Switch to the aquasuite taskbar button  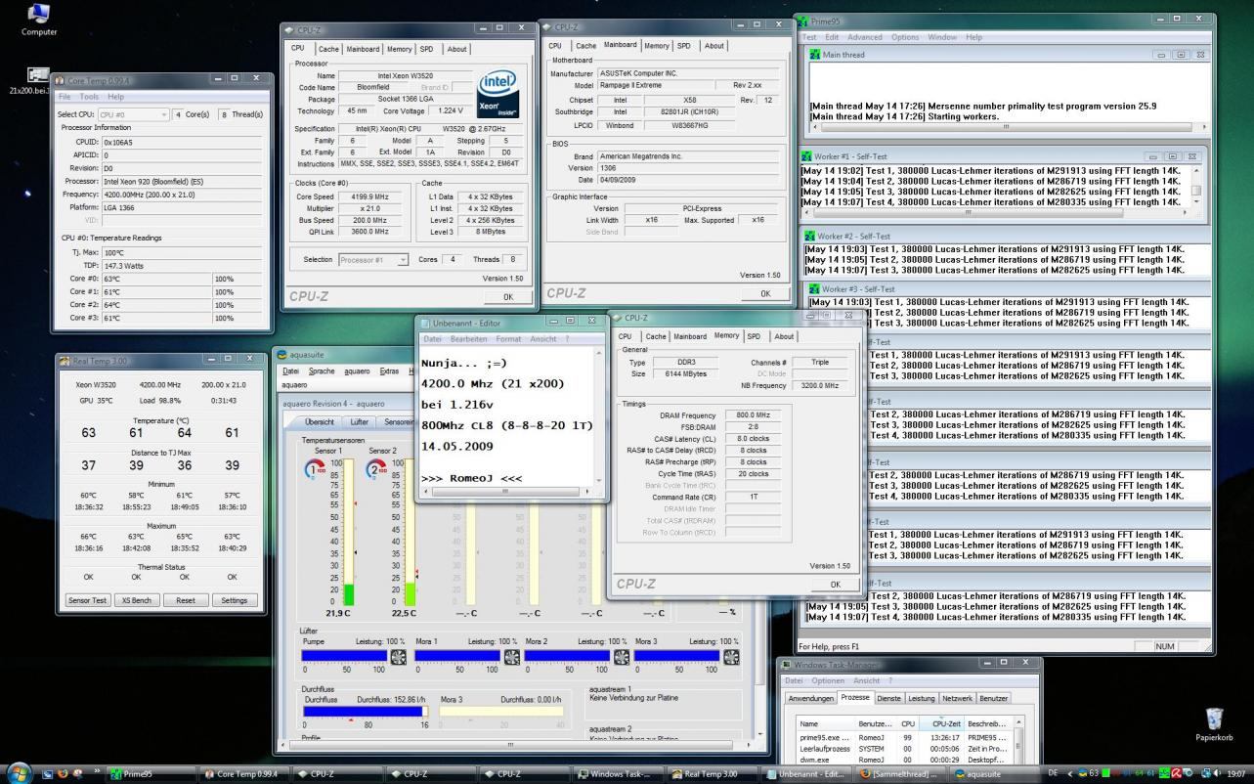(992, 773)
